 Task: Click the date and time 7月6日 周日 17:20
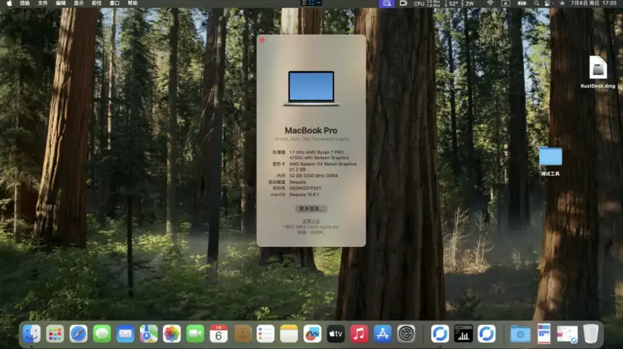pos(593,3)
